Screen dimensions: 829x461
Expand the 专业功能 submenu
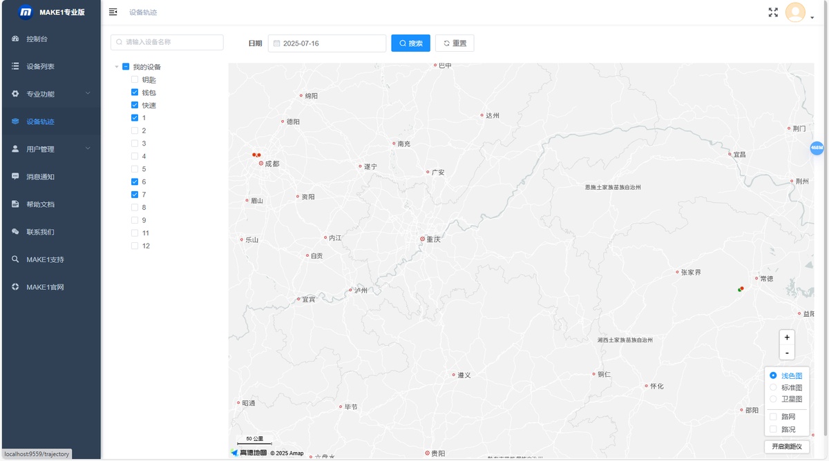point(50,94)
